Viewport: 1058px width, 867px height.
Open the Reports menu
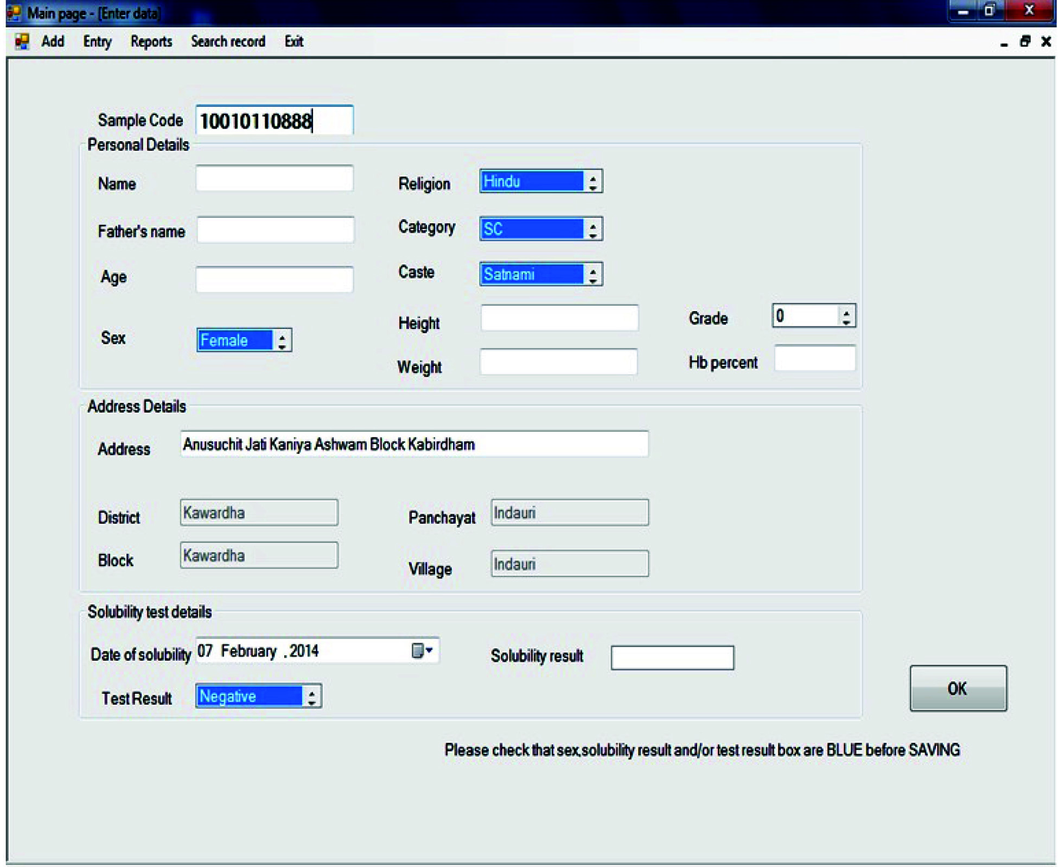[x=151, y=42]
